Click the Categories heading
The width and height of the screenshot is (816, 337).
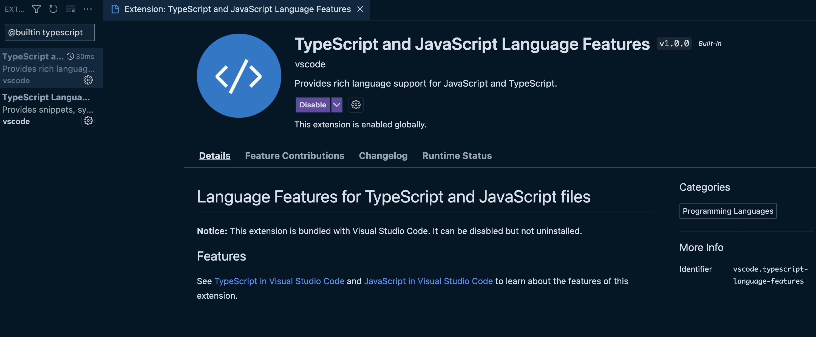point(704,187)
